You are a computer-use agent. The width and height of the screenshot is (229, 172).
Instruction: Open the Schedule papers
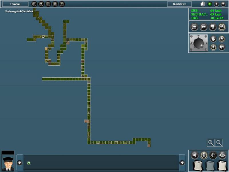210,166
